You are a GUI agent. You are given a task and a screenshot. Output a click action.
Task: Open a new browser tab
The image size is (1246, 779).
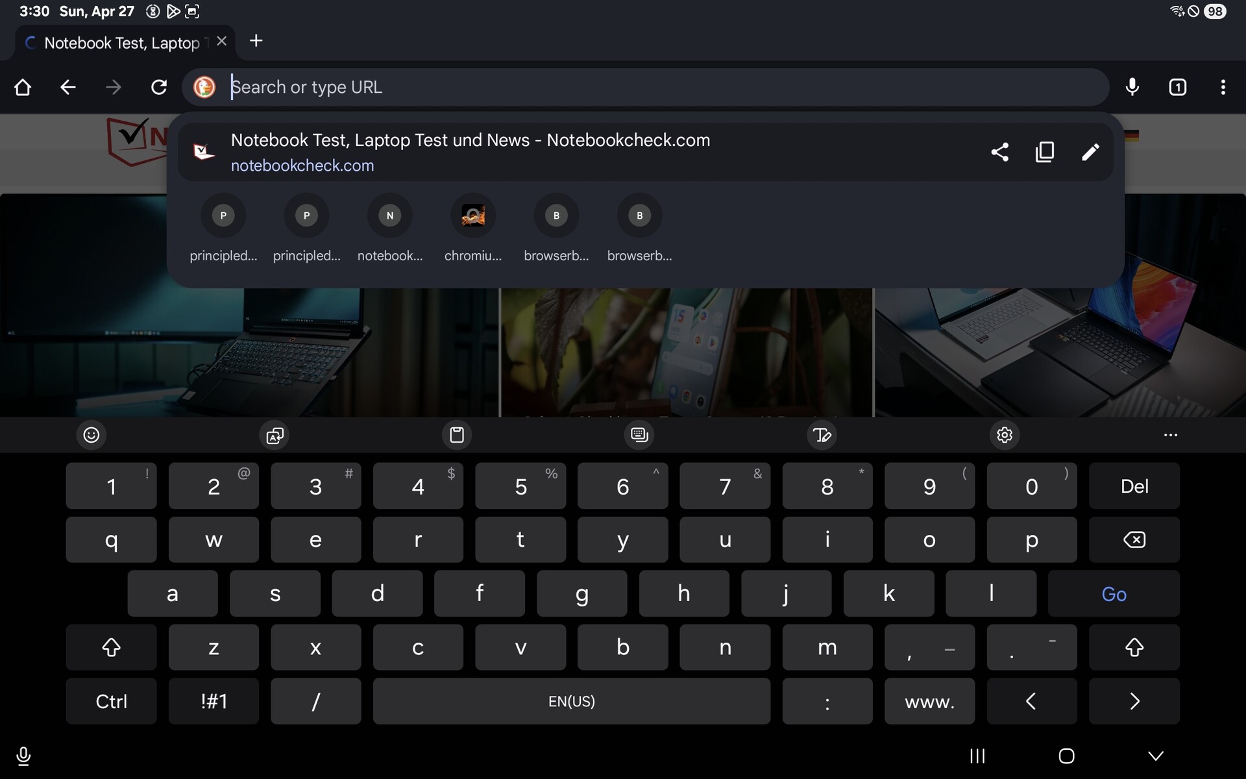(256, 41)
